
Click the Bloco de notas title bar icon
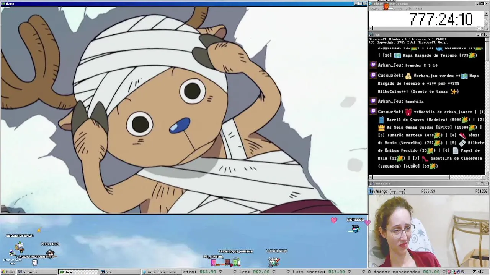click(371, 3)
